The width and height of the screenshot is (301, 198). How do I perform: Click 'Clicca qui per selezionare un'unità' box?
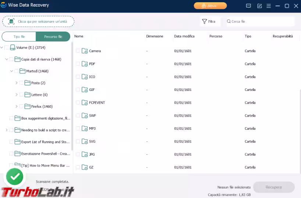coord(38,21)
